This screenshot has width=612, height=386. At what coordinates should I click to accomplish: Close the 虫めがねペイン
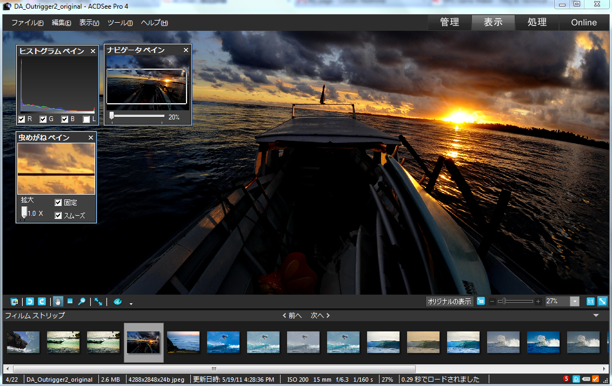click(90, 137)
